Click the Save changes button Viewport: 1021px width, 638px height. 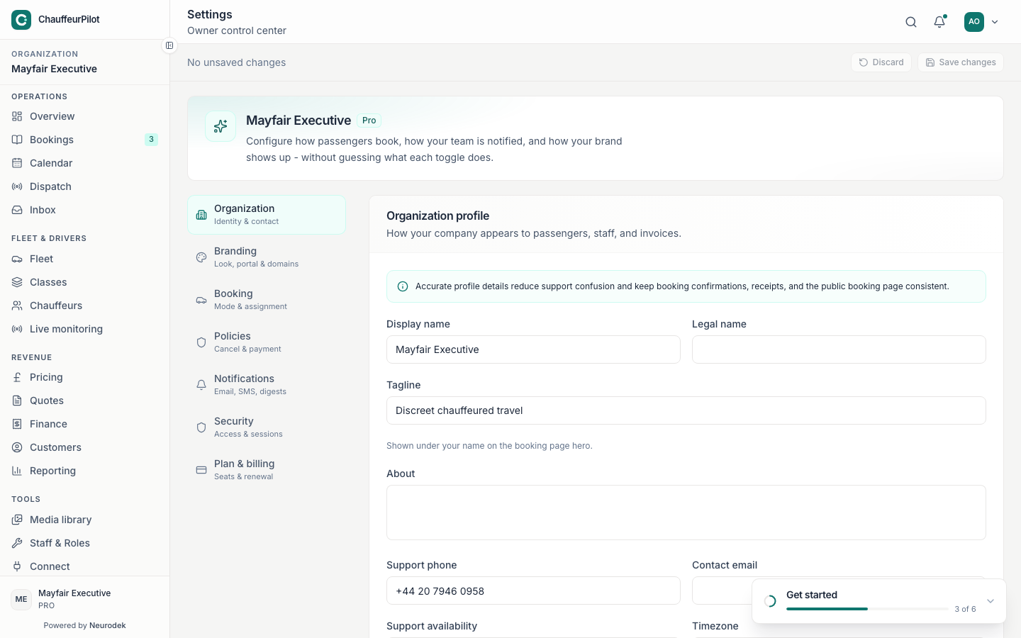pos(961,62)
